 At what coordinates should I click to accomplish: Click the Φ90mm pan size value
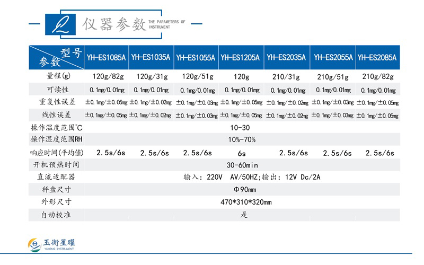242,190
